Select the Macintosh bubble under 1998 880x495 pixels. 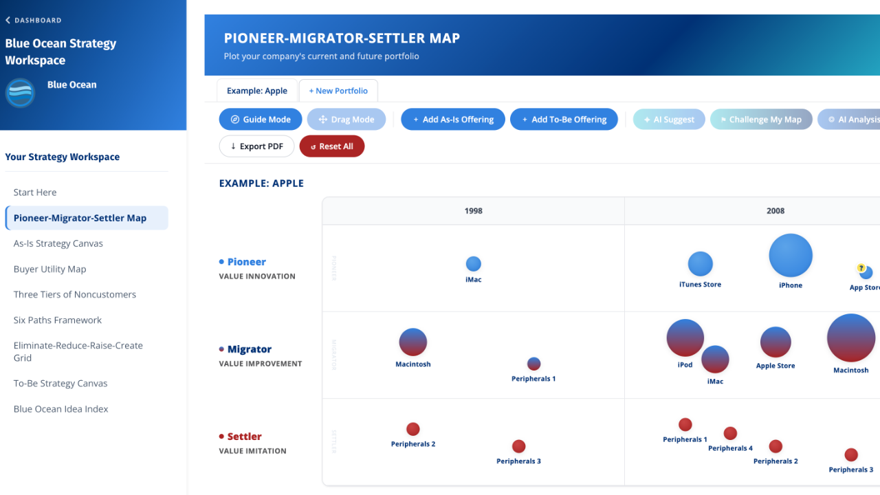[413, 342]
